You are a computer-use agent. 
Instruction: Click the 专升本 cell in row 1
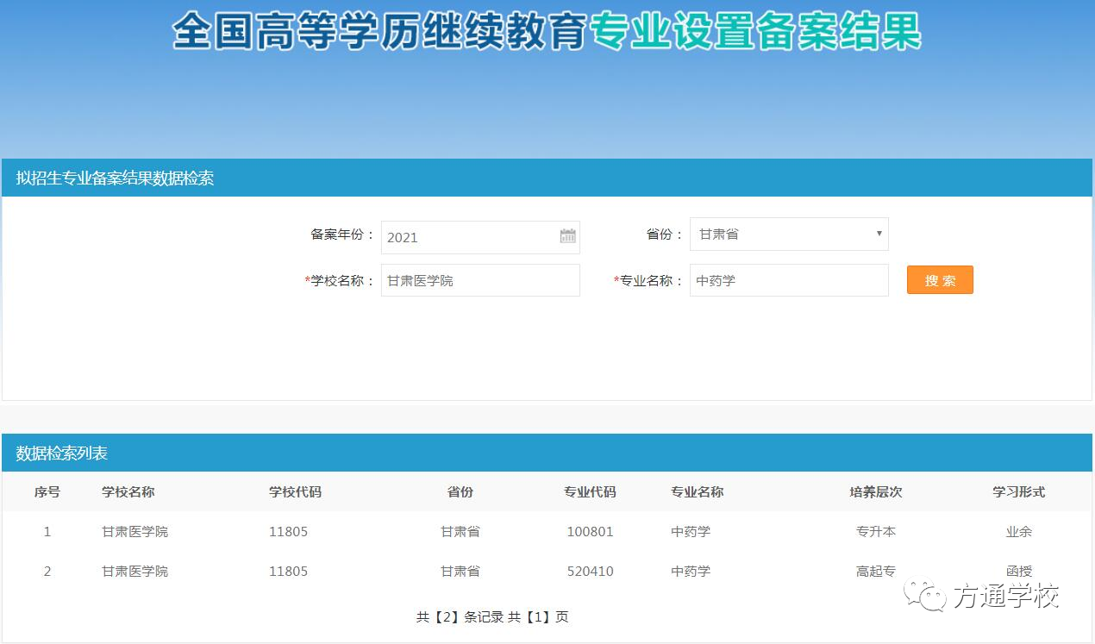tap(875, 532)
